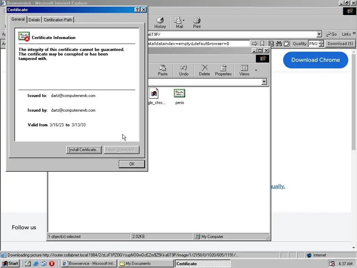
Task: Click the Download (5) button
Action: 340,44
